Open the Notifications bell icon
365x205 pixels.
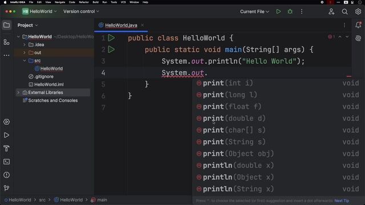(x=358, y=25)
